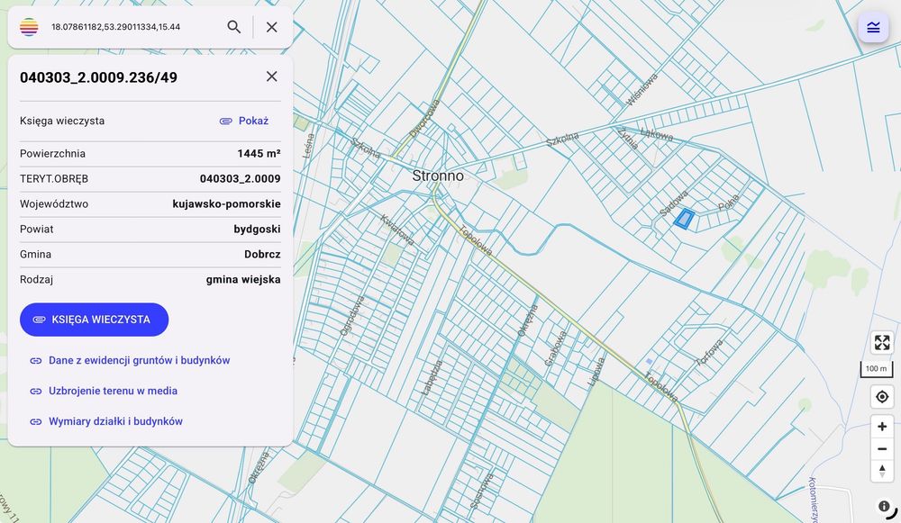
Task: Click the search magnifier icon
Action: [x=234, y=27]
